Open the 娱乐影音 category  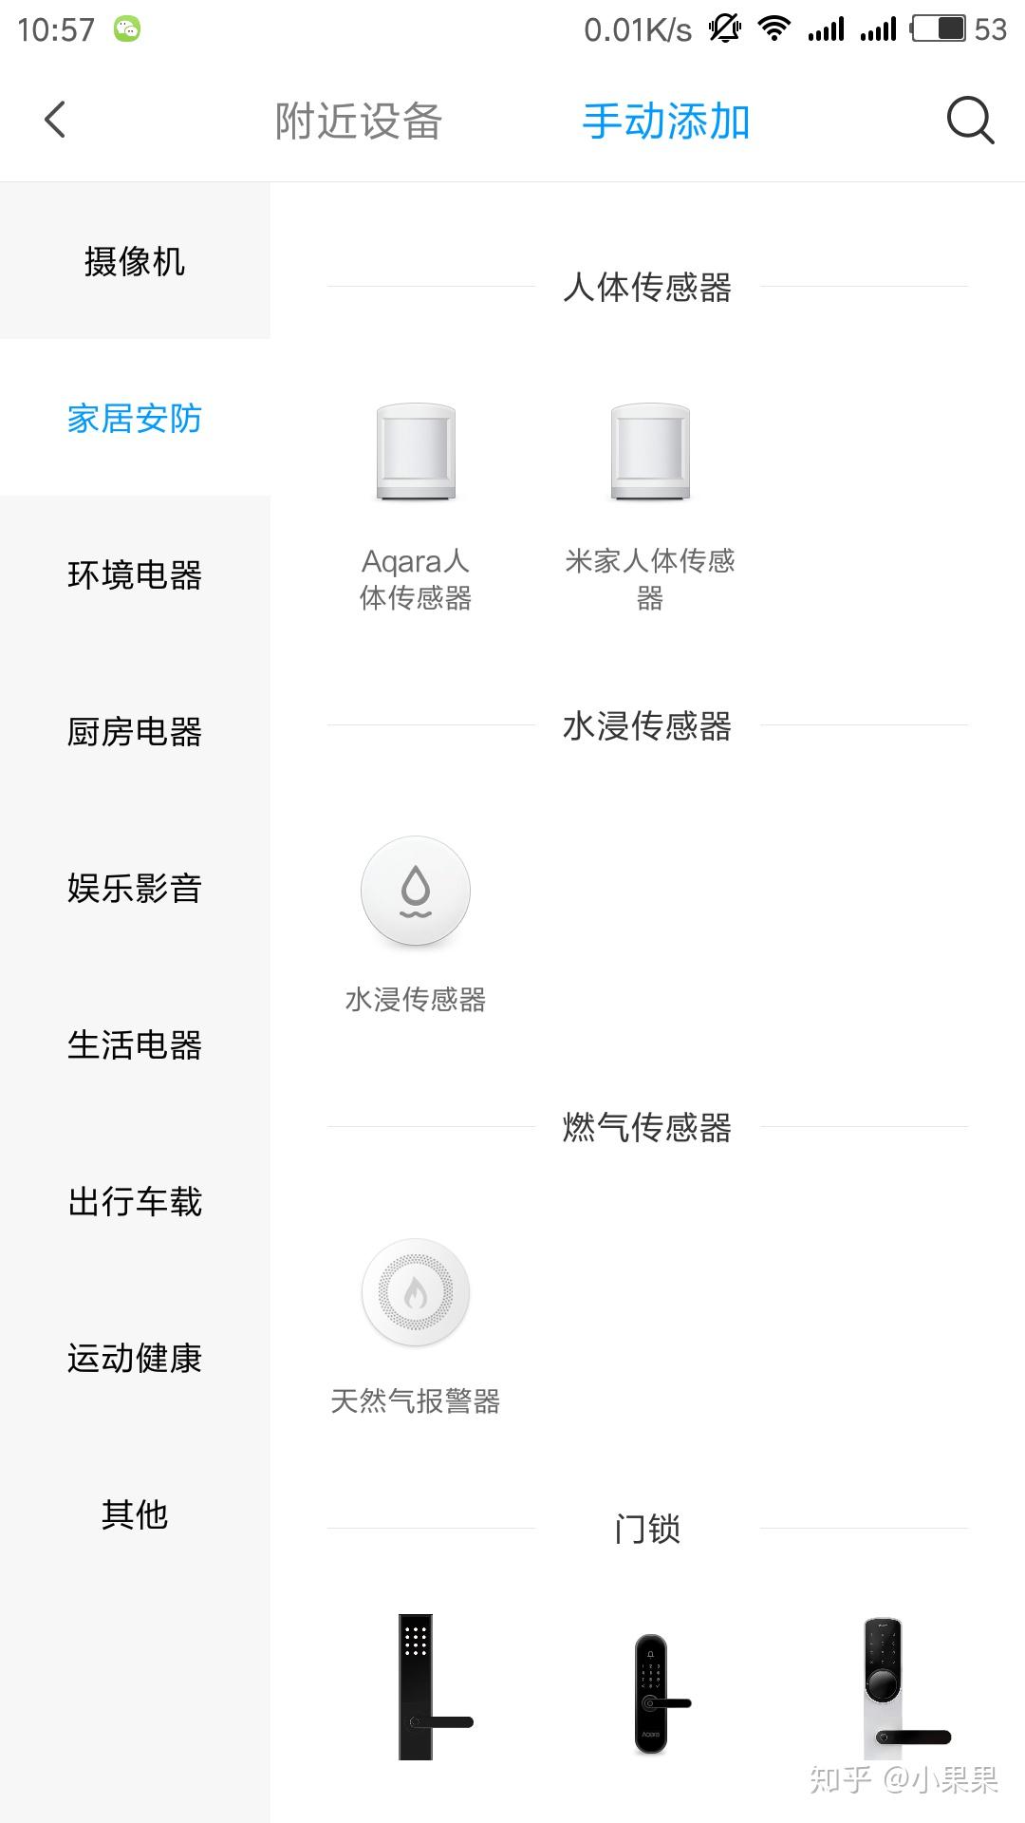135,888
